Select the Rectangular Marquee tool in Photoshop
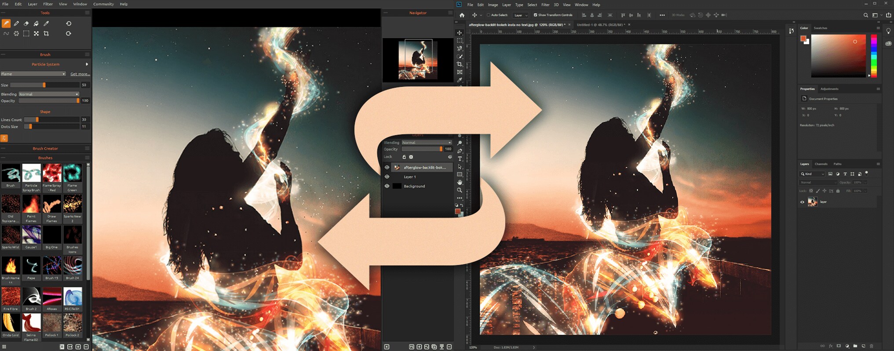Viewport: 894px width, 351px height. pyautogui.click(x=460, y=41)
